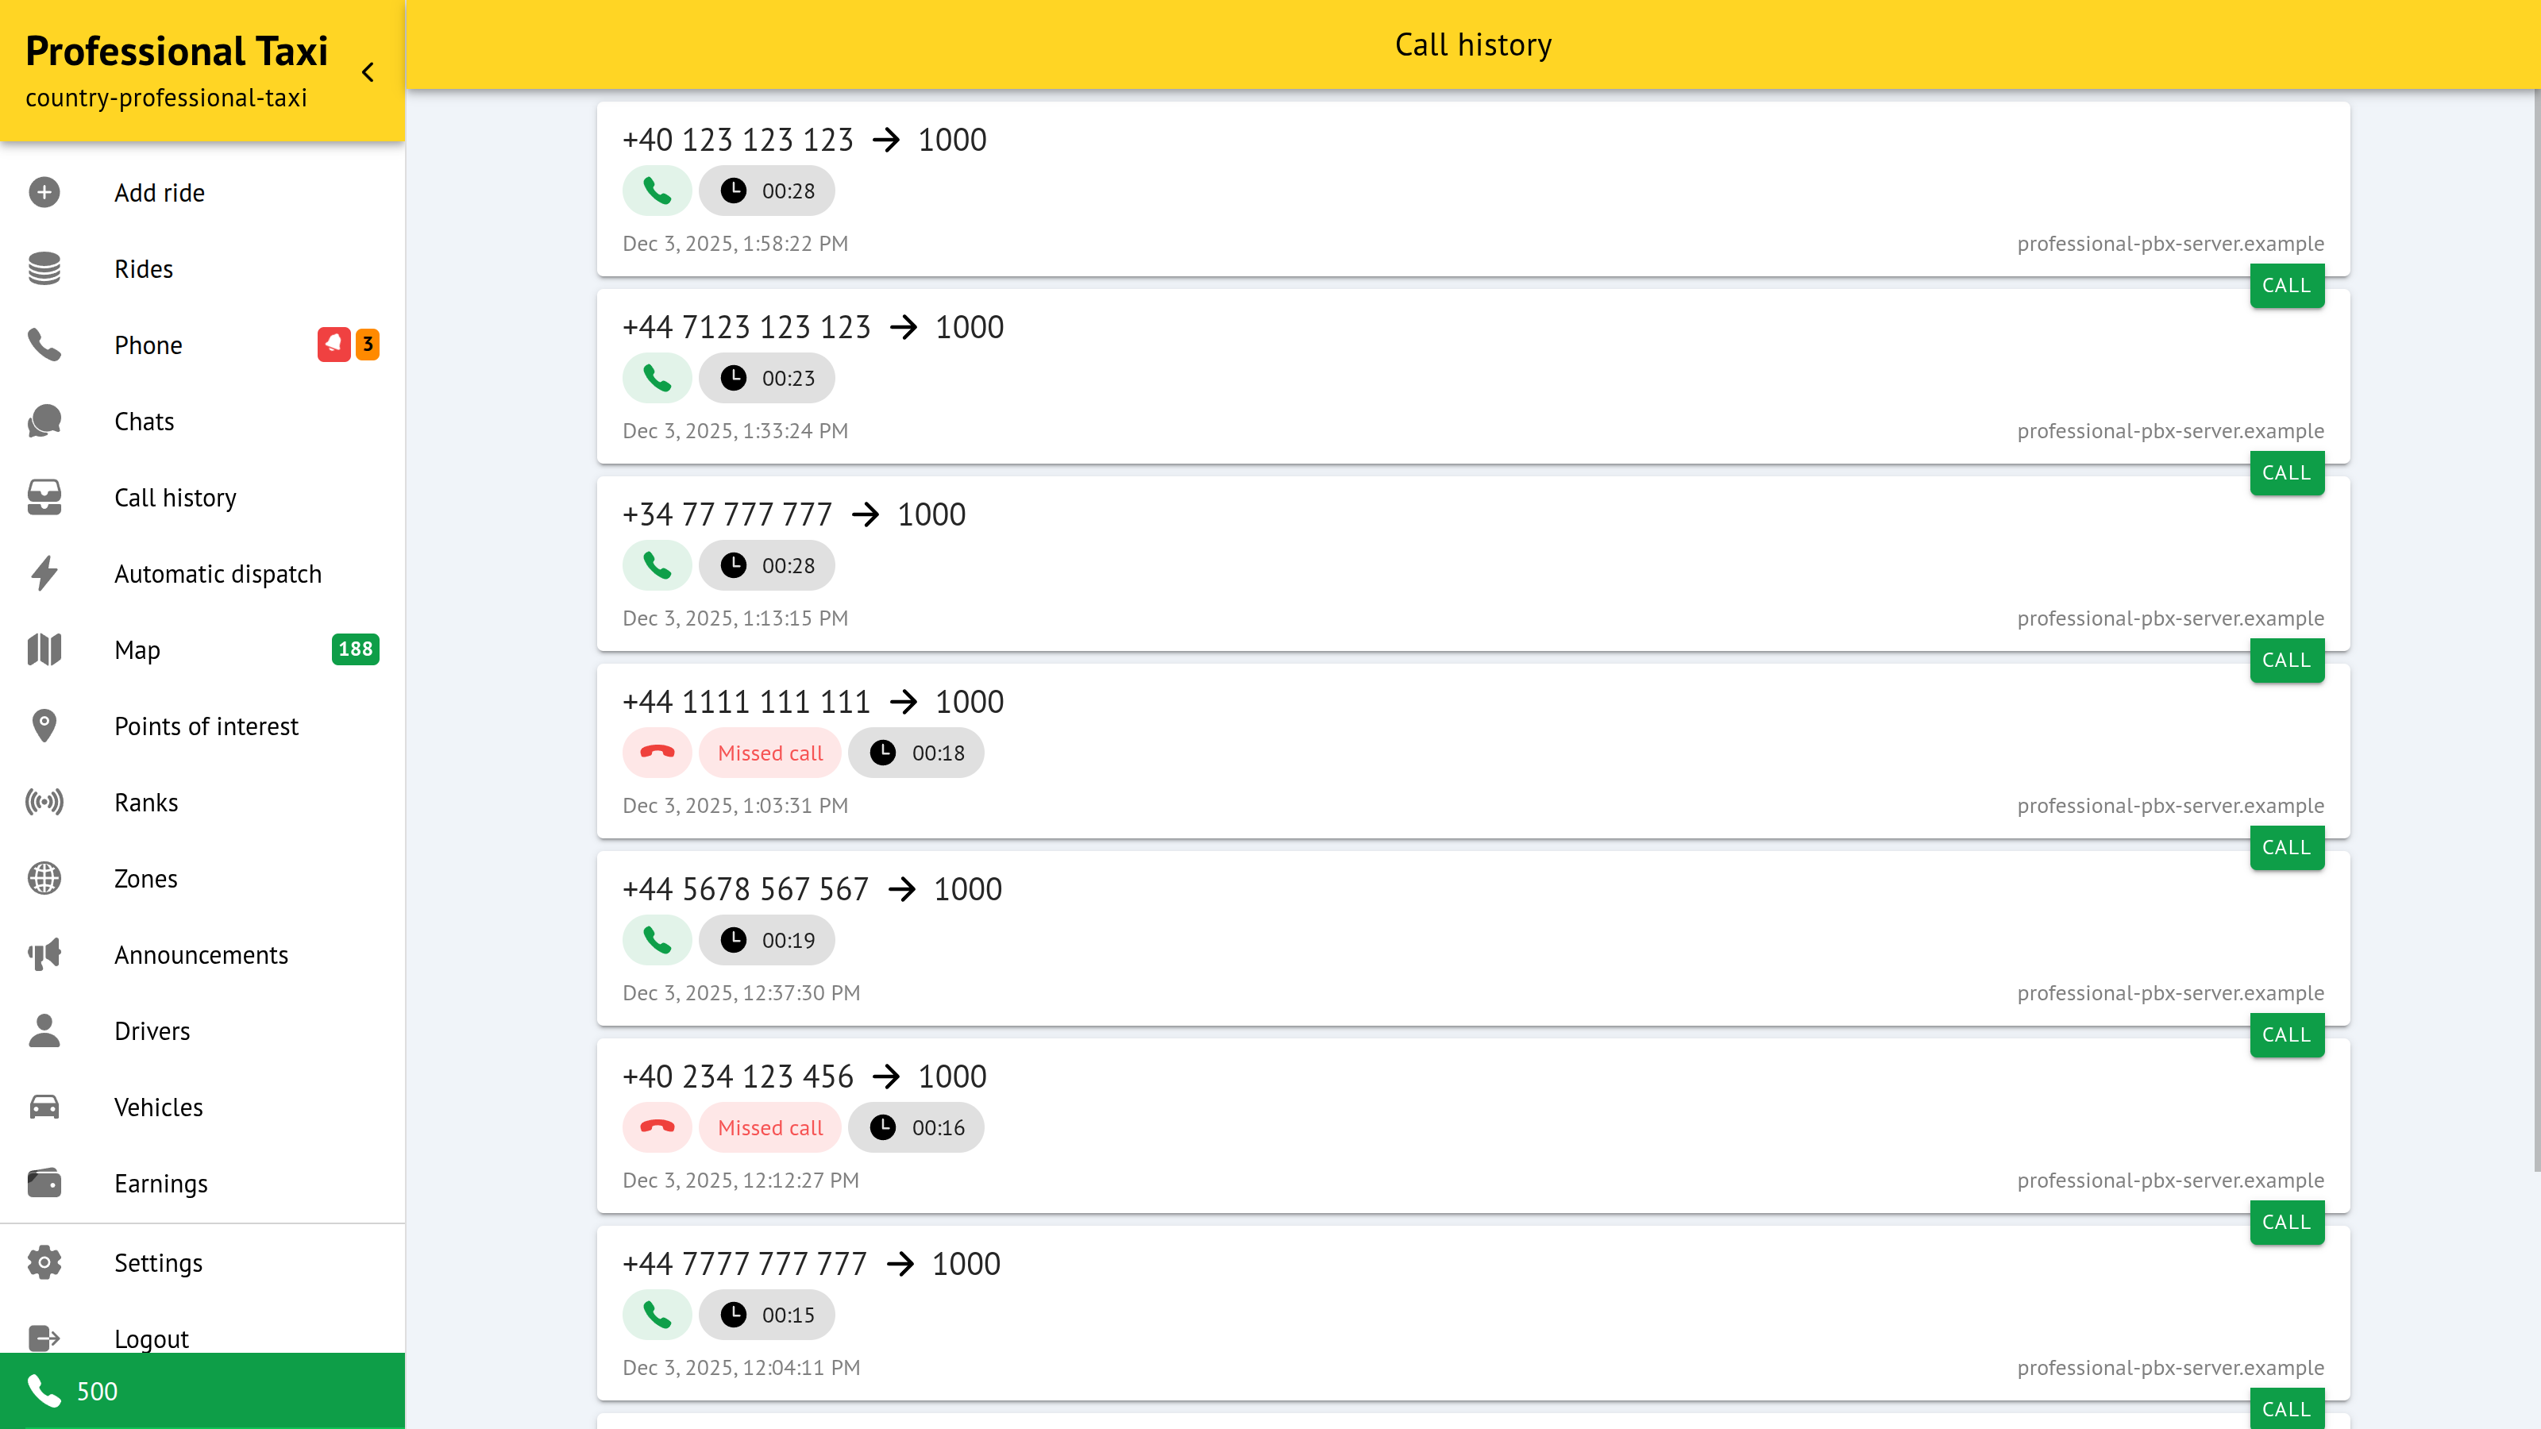Click the Missed call chip for +40 234 123 456

[769, 1127]
